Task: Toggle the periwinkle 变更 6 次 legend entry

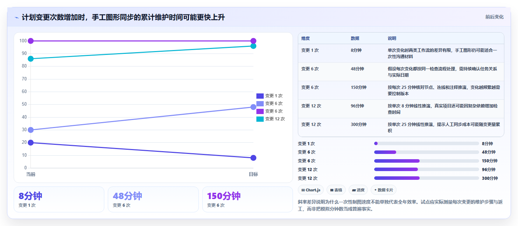Action: (269, 104)
